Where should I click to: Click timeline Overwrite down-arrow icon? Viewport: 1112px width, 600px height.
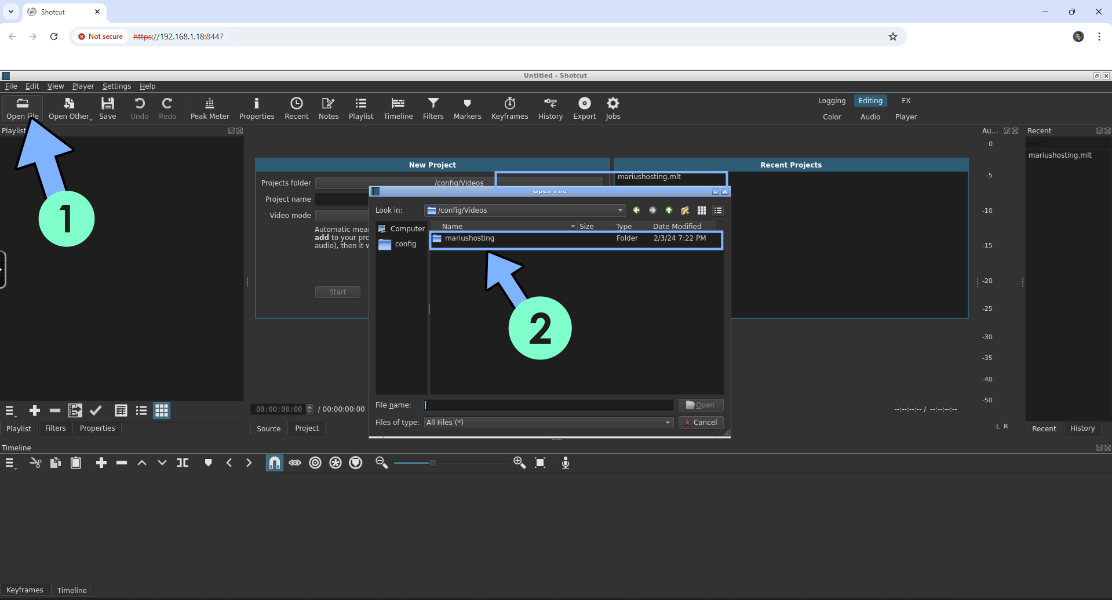click(162, 463)
